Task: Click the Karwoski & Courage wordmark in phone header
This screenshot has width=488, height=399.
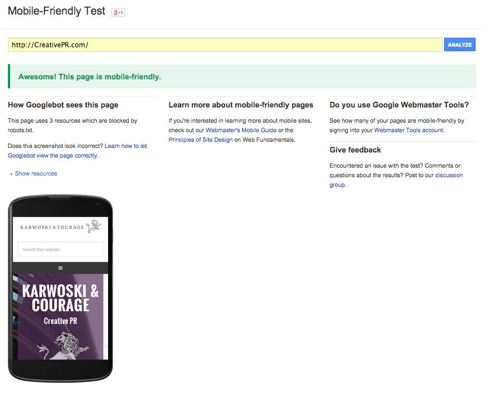Action: [x=52, y=227]
